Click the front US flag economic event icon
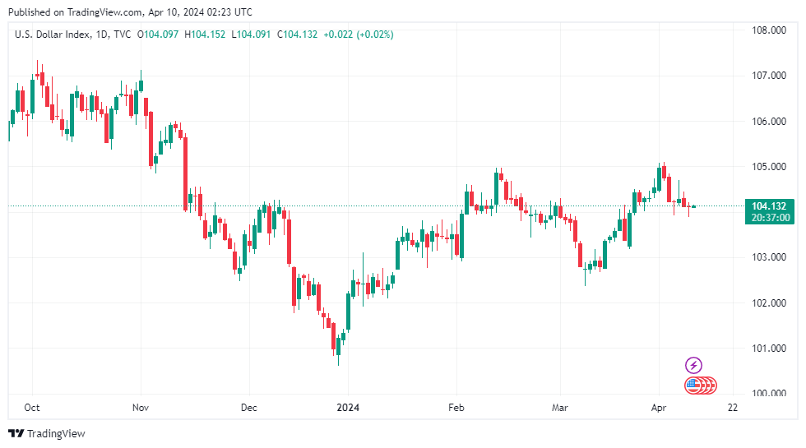The width and height of the screenshot is (806, 448). pos(693,384)
